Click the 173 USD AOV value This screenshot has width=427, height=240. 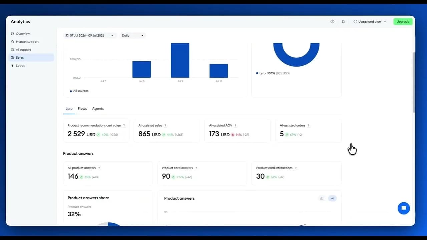219,134
